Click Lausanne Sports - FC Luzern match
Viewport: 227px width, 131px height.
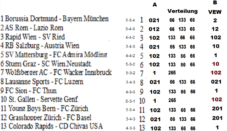tap(42, 82)
